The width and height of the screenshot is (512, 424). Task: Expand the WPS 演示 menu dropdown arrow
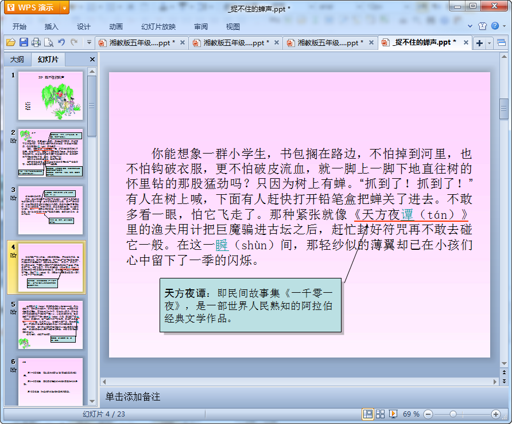(65, 8)
